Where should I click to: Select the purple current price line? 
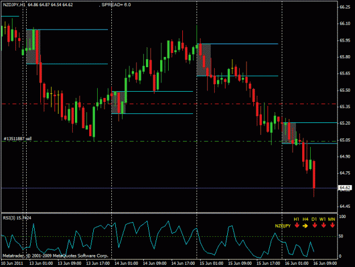[169, 188]
